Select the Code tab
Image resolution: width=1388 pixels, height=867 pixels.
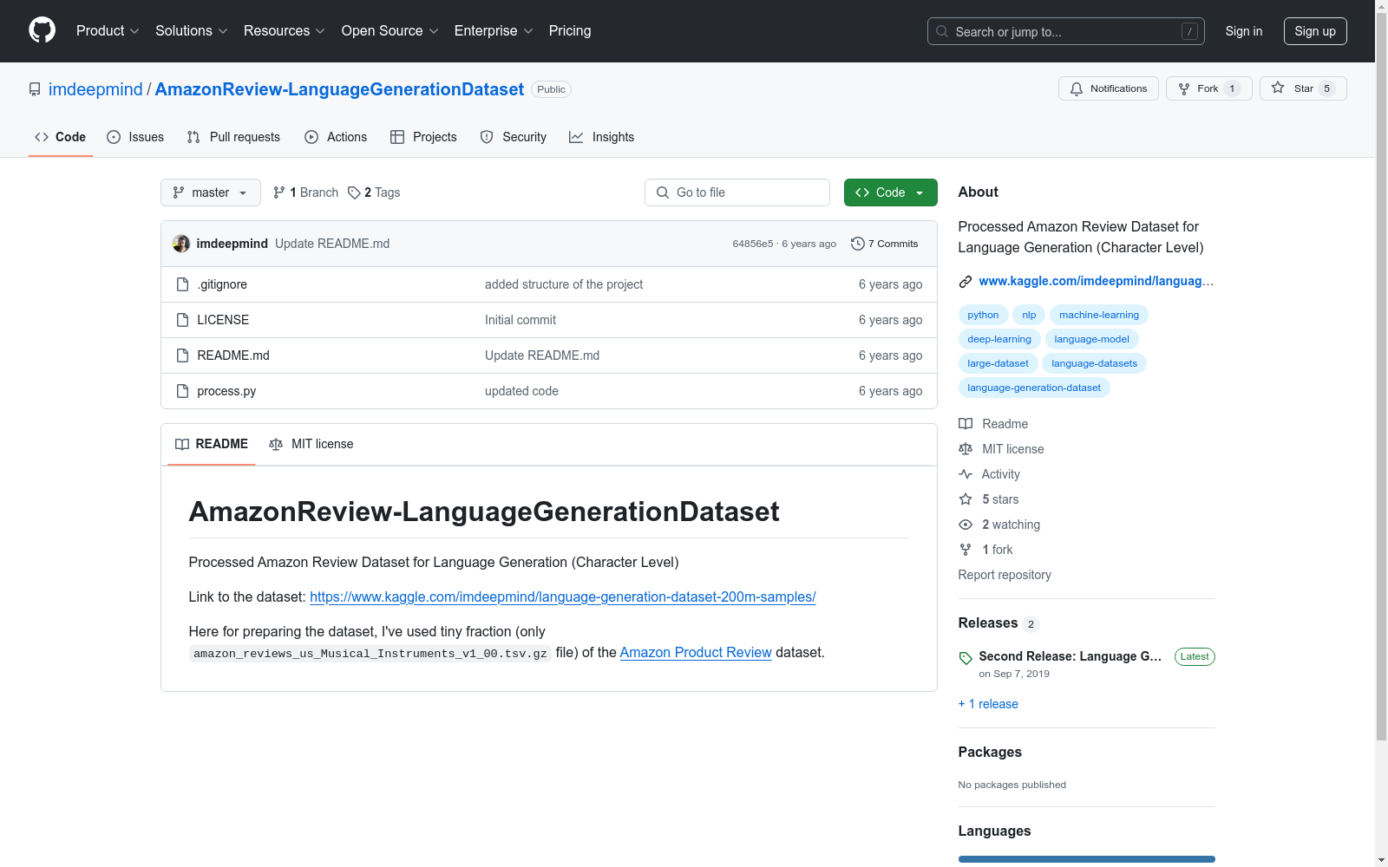(x=61, y=137)
